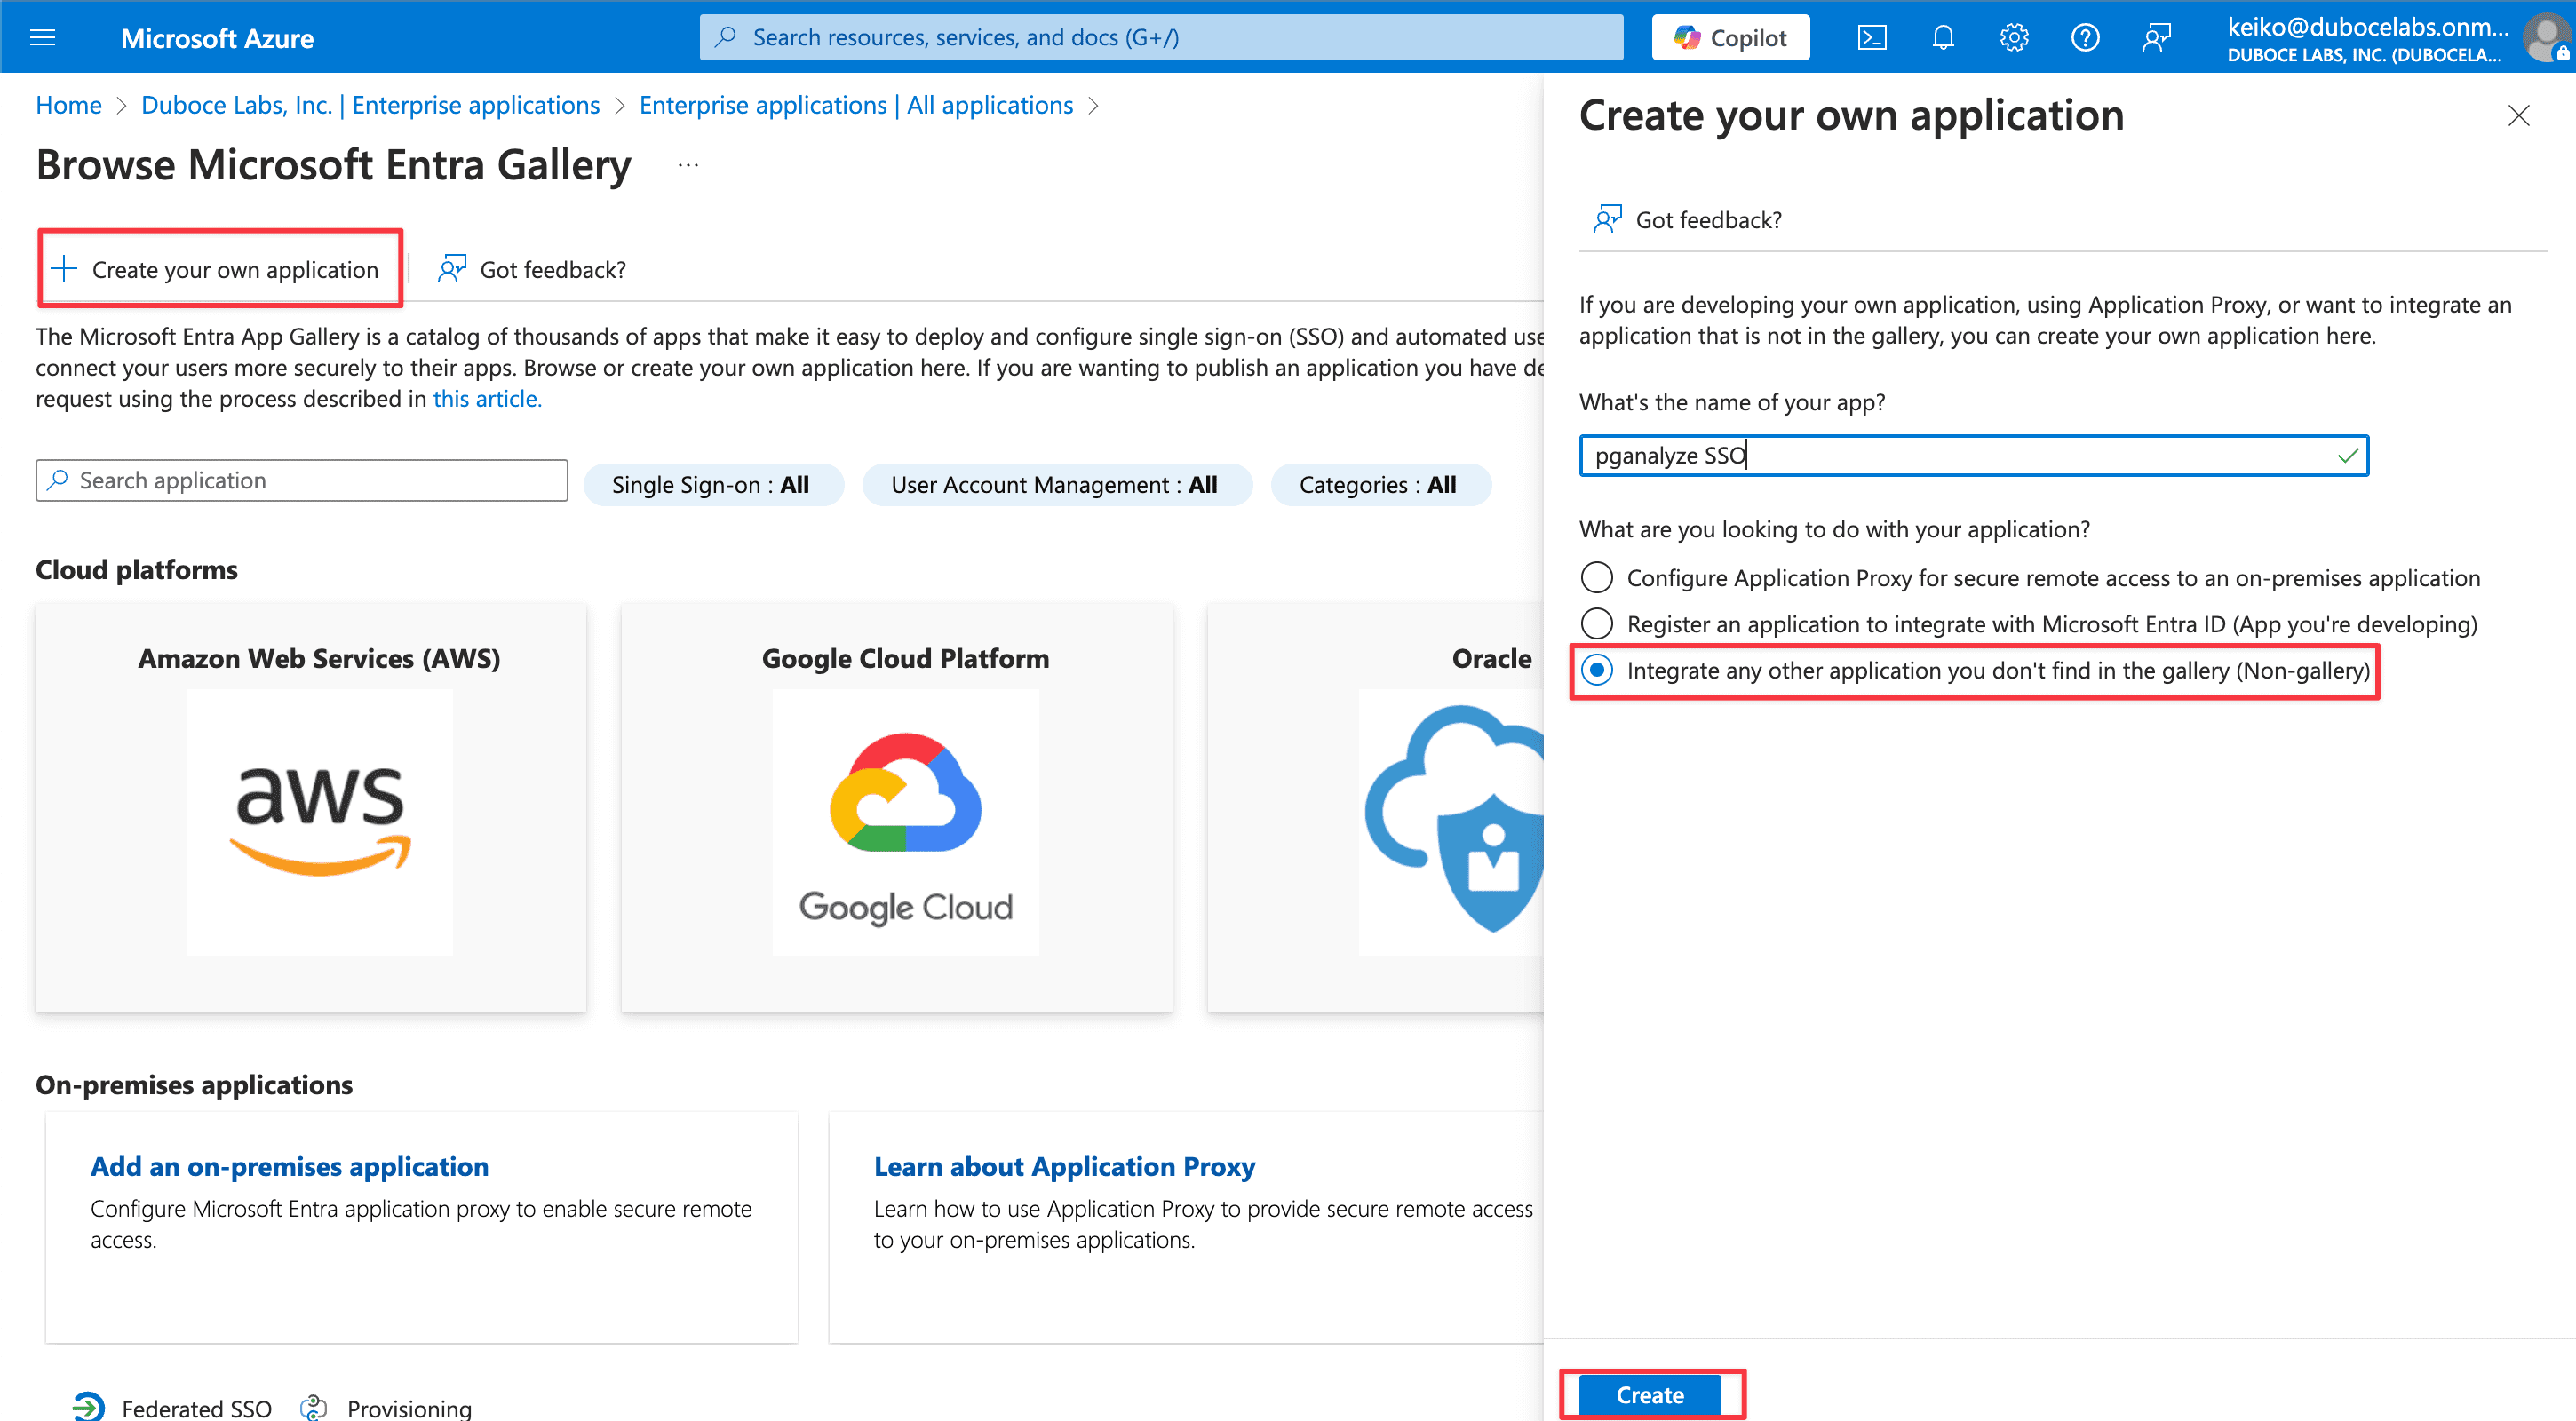Select Register an application radio option
Image resolution: width=2576 pixels, height=1421 pixels.
coord(1597,624)
